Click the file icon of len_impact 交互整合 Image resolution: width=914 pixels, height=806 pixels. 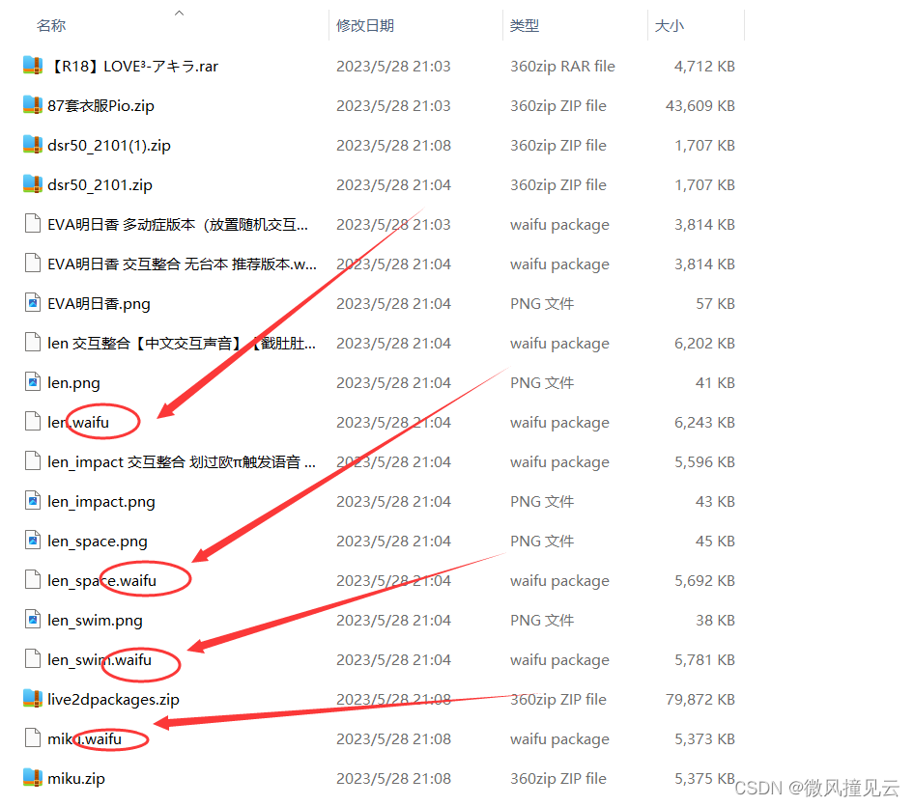33,461
